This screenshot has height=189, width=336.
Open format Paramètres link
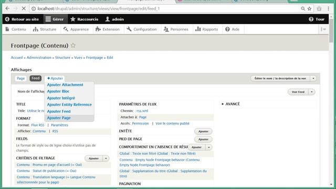59,125
